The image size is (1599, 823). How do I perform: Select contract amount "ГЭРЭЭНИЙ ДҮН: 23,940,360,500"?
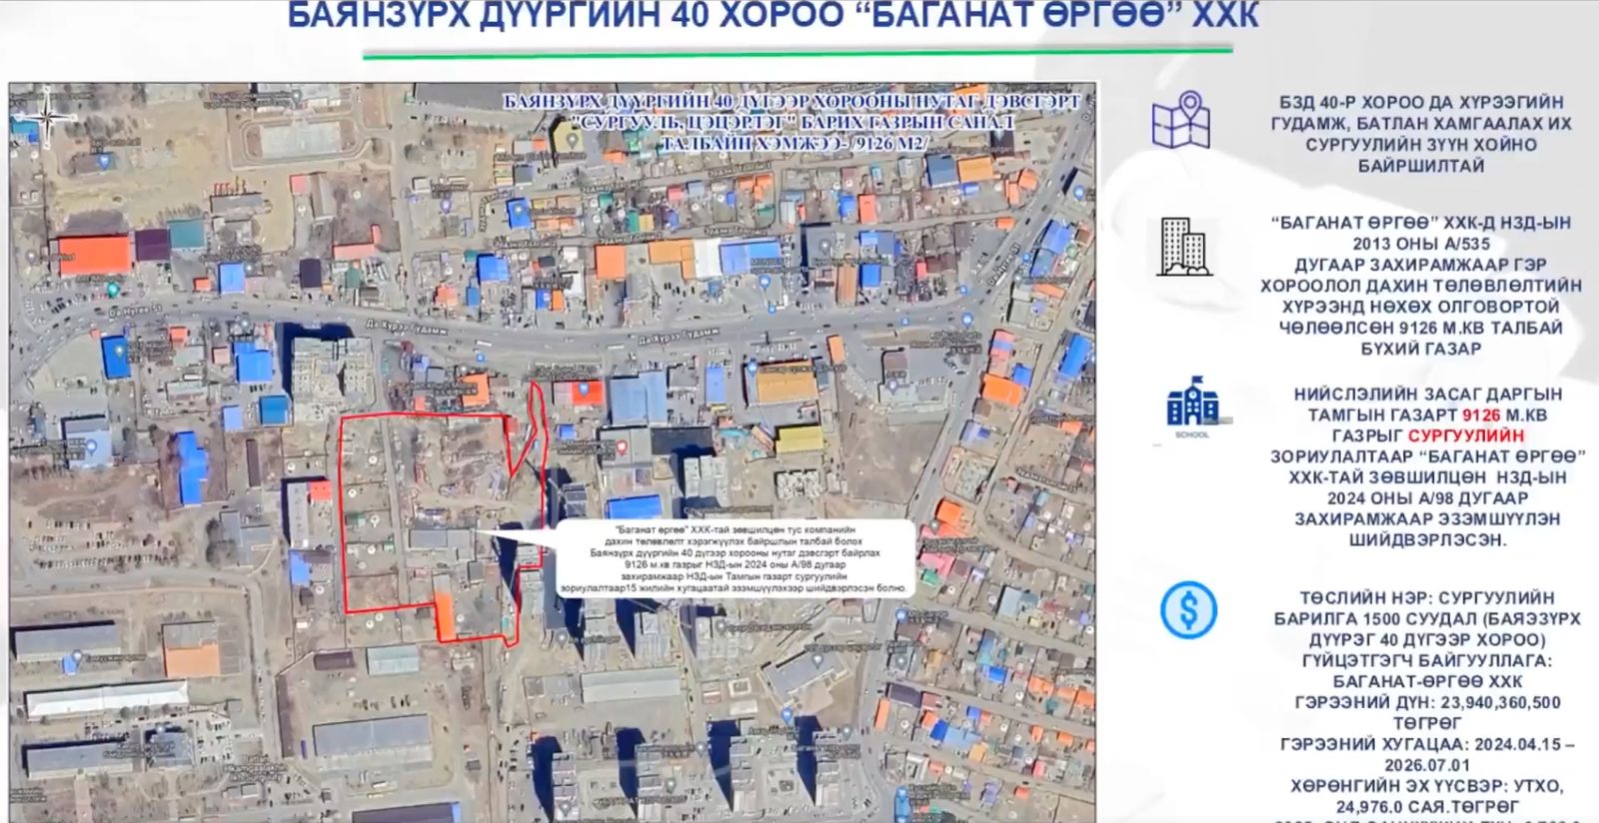1428,702
